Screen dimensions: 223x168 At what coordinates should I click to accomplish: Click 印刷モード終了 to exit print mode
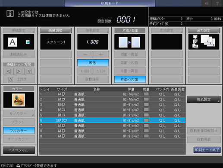(207, 150)
